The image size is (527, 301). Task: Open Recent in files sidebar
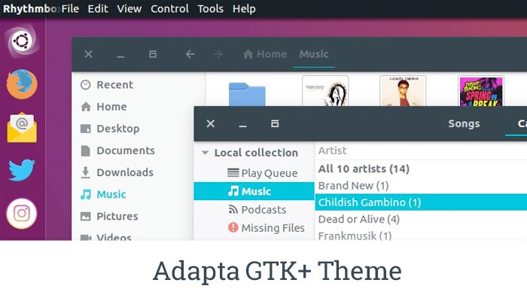[107, 84]
